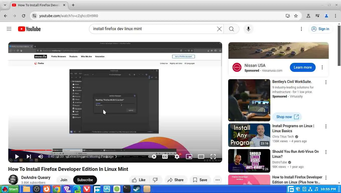Open options for the Anti-Virus On Linux video
Image resolution: width=341 pixels, height=193 pixels.
[x=326, y=152]
